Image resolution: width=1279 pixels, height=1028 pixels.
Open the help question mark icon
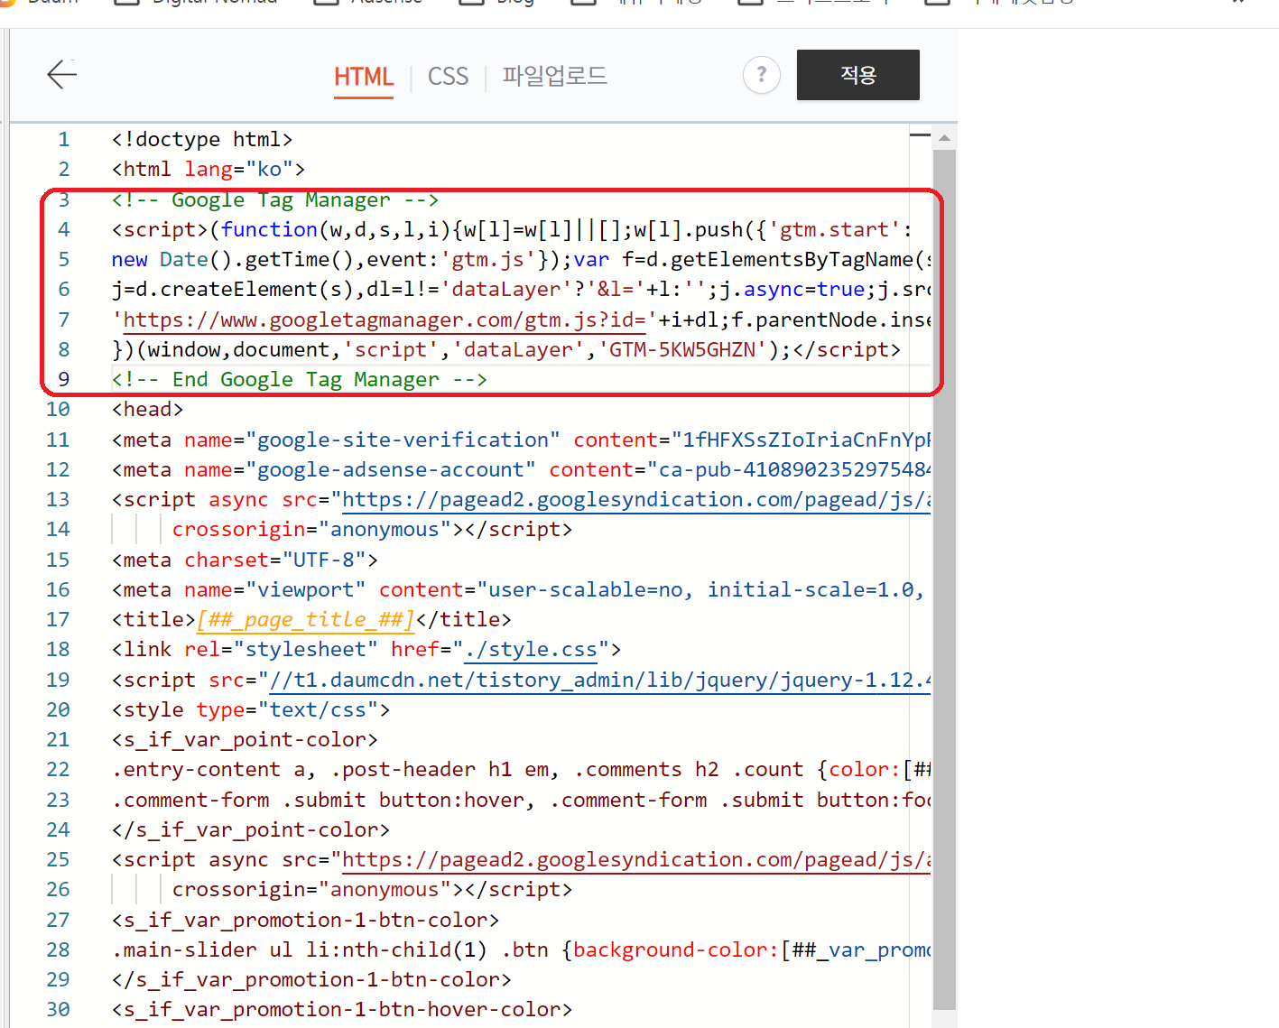point(761,74)
